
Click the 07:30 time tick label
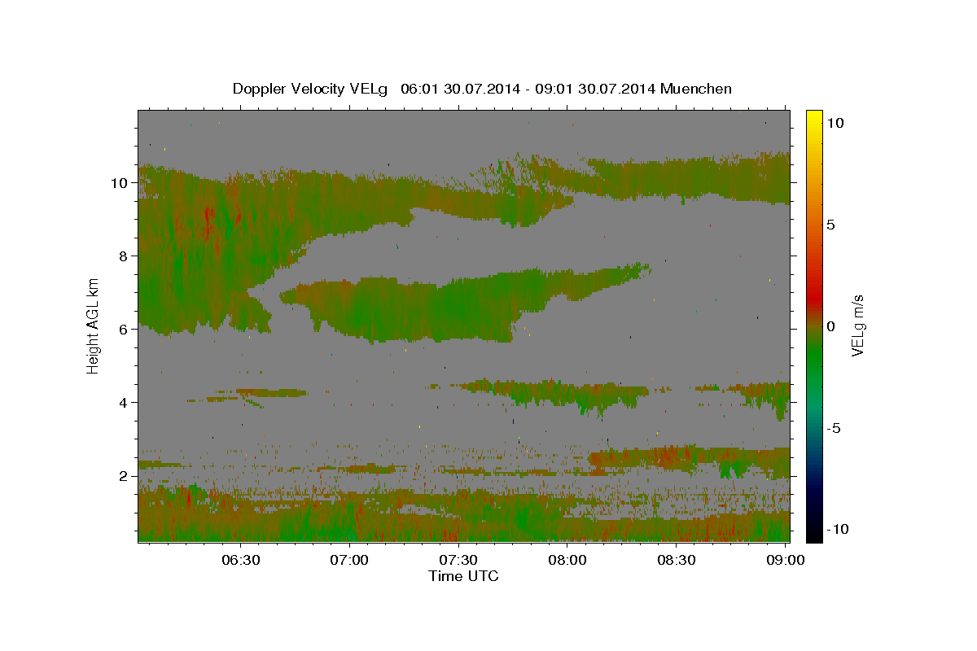[458, 560]
